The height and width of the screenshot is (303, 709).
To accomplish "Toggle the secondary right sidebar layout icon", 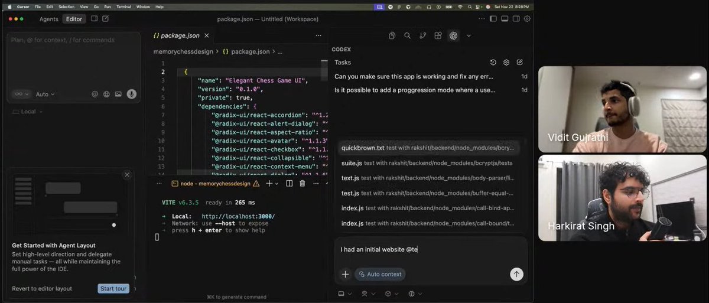I will coord(516,19).
